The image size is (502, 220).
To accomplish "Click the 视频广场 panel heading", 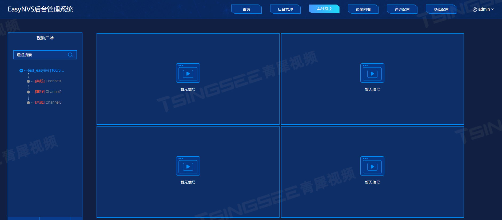I will click(45, 38).
